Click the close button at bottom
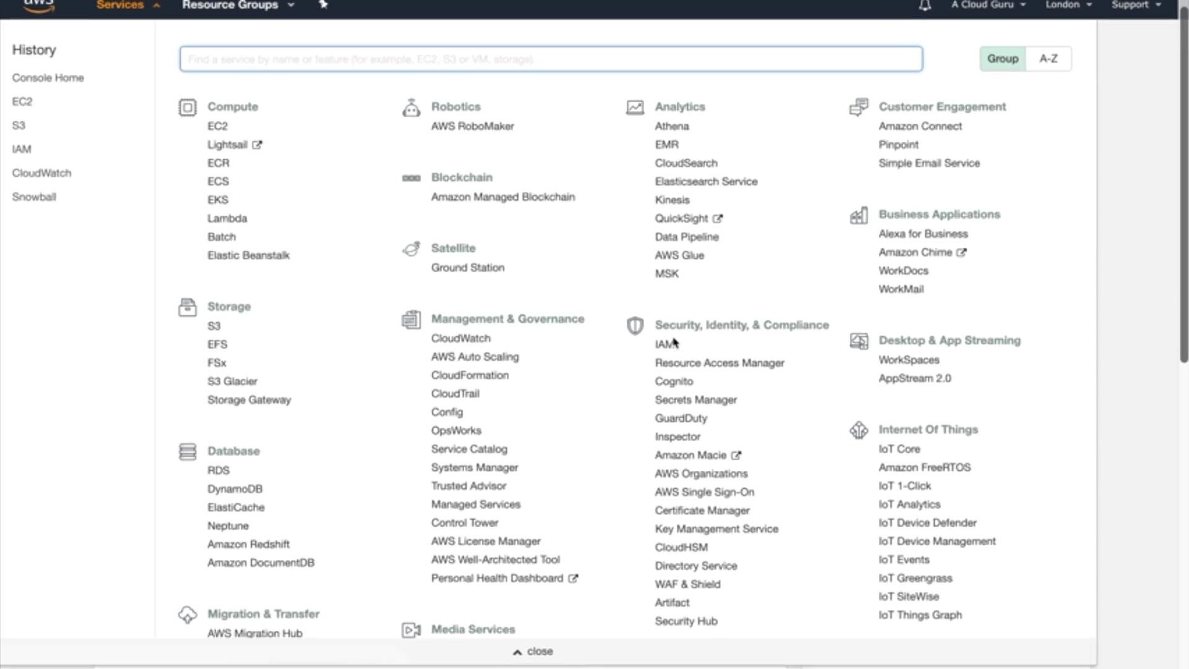The image size is (1189, 669). 533,652
